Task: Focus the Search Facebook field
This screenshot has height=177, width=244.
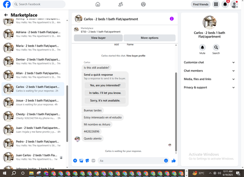Action: point(39,4)
